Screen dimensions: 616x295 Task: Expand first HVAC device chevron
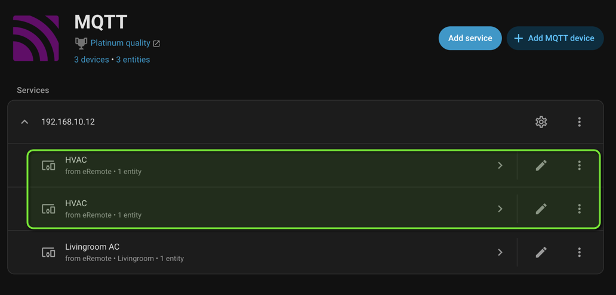pos(500,166)
